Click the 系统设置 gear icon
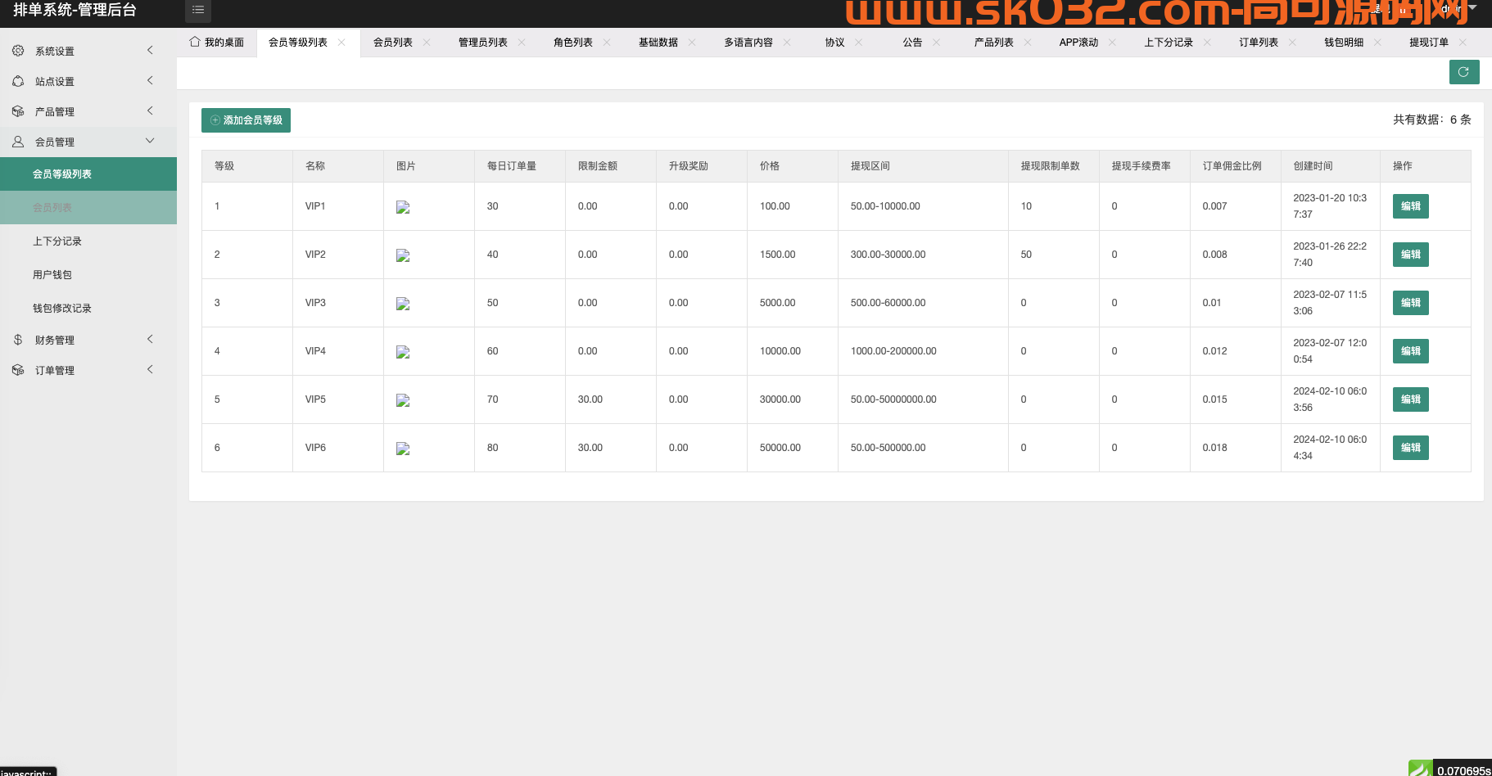Screen dimensions: 1492x776 (x=18, y=51)
